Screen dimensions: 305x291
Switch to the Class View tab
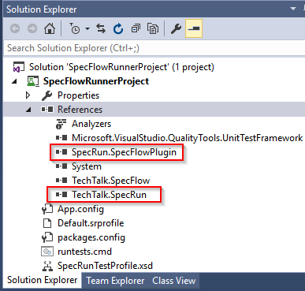tap(173, 281)
